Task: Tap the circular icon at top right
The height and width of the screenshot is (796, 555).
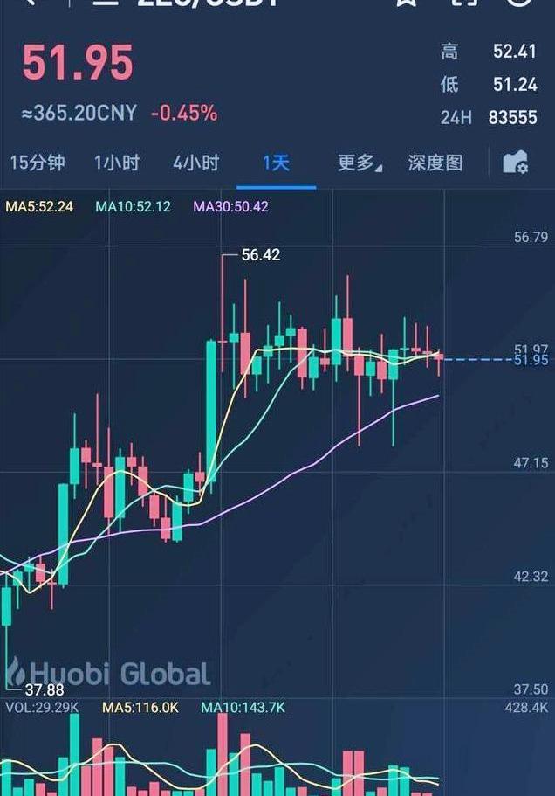Action: 520,2
